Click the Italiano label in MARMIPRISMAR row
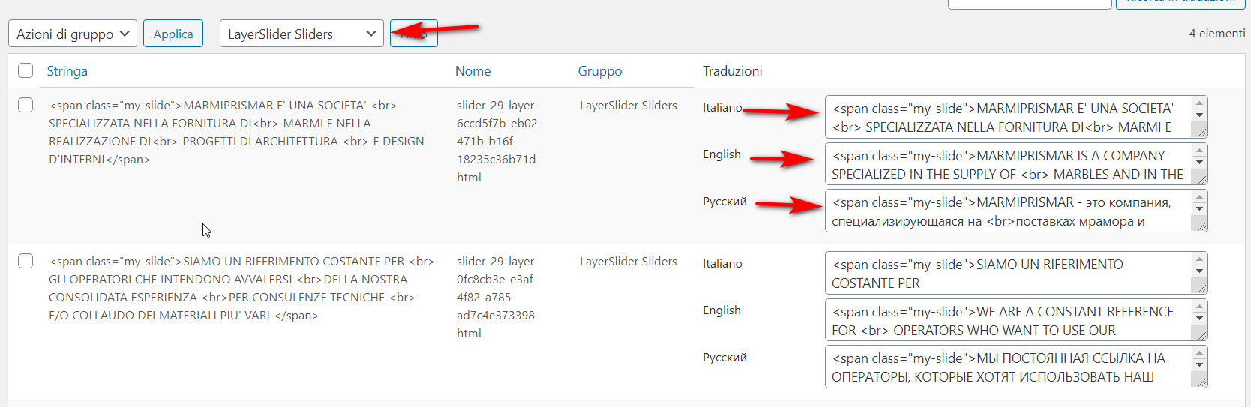This screenshot has height=407, width=1251. coord(722,108)
